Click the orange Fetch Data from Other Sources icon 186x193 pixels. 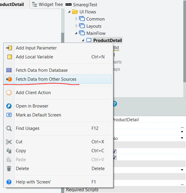9,79
